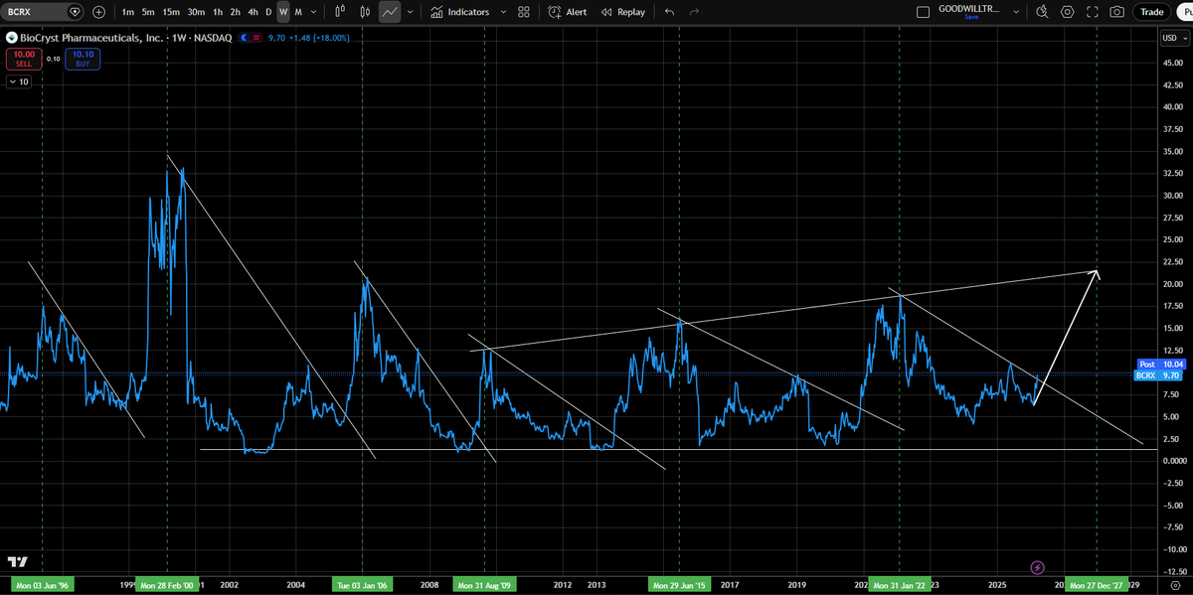Switch to monthly M timeframe
Image resolution: width=1193 pixels, height=595 pixels.
tap(298, 12)
